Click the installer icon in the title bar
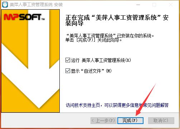The width and height of the screenshot is (180, 129). (x=5, y=5)
